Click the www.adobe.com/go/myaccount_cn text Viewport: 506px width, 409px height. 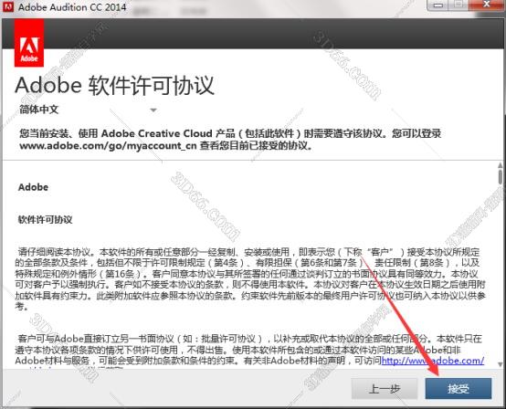[108, 146]
